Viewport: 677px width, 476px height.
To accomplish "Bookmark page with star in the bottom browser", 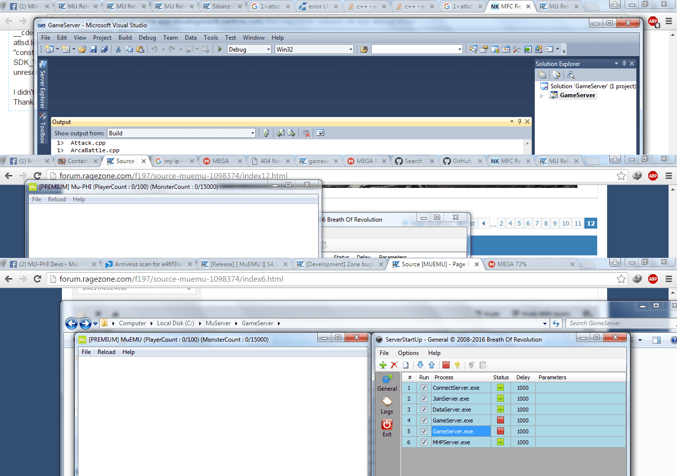I will tap(621, 279).
